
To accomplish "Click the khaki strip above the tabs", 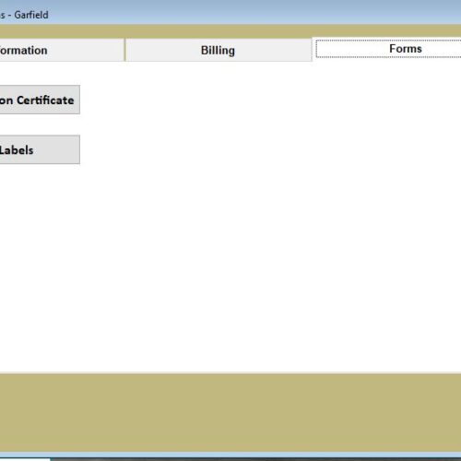I will (x=230, y=31).
